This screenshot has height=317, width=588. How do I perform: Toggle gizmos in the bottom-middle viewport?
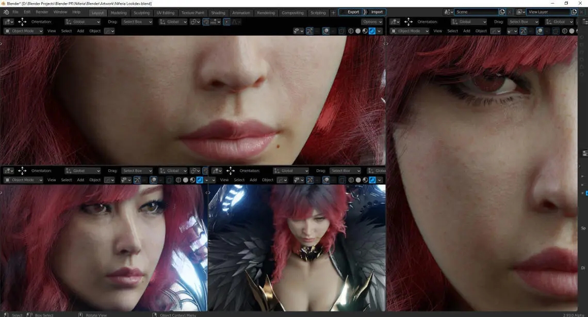pos(310,180)
